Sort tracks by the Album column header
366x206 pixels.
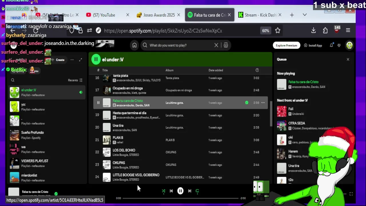(x=169, y=70)
